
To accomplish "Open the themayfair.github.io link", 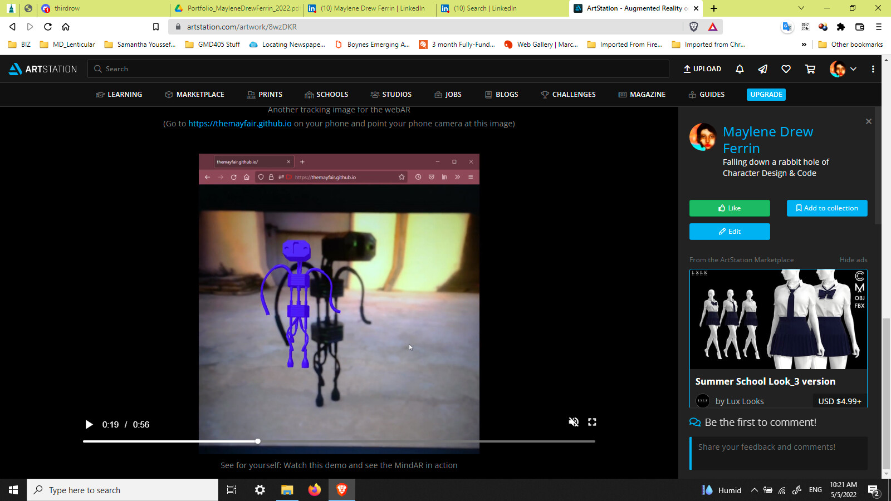I will tap(239, 123).
